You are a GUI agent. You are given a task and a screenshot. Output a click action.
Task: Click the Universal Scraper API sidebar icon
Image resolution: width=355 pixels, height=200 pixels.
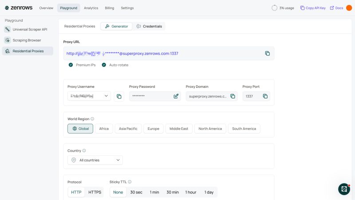8,29
